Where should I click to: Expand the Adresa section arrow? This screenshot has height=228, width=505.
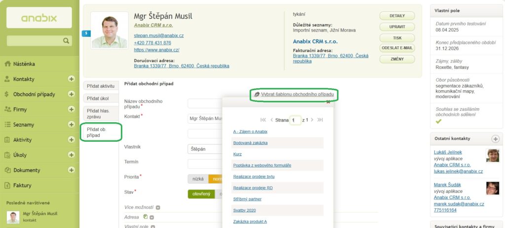[x=152, y=217]
